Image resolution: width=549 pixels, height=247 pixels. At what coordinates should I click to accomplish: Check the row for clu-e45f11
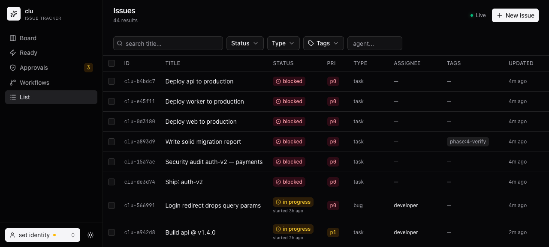coord(112,101)
